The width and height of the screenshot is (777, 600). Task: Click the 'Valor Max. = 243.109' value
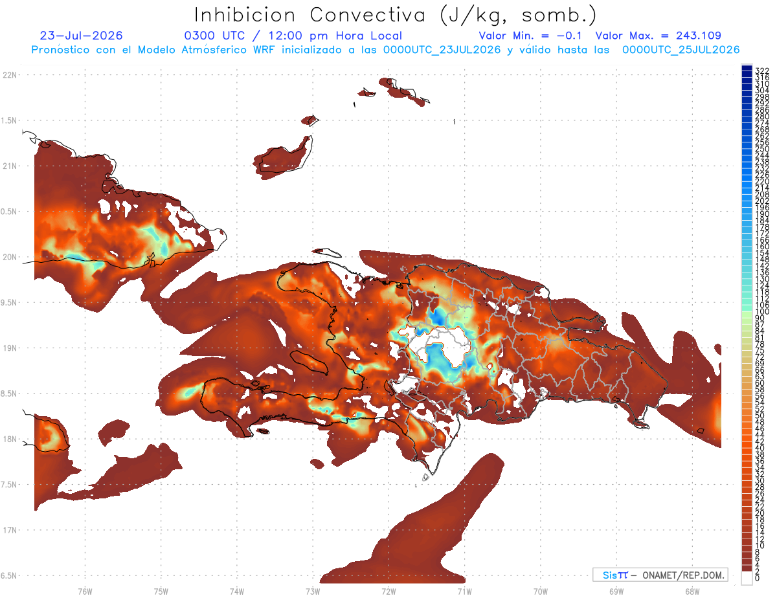coord(658,36)
